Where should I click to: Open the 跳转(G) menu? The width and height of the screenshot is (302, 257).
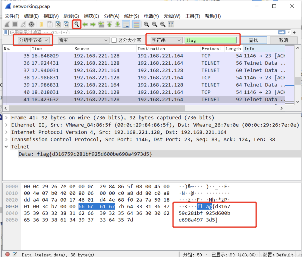[71, 16]
